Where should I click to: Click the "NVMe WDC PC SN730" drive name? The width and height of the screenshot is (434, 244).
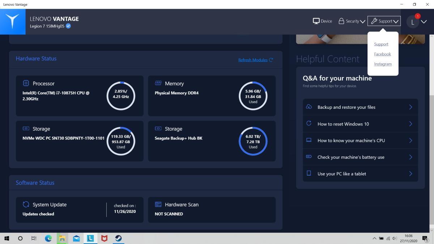64,138
